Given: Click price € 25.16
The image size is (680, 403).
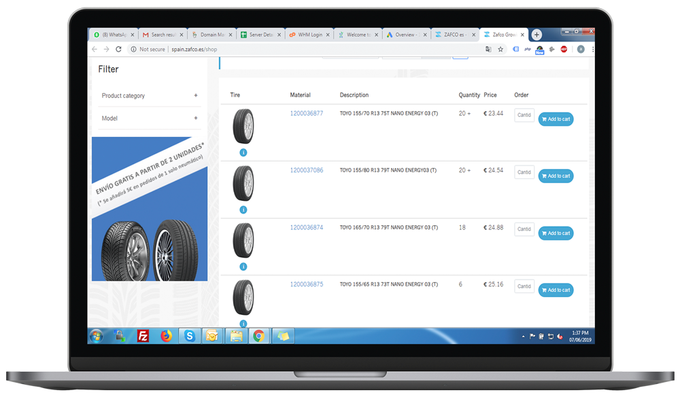Looking at the screenshot, I should [494, 284].
